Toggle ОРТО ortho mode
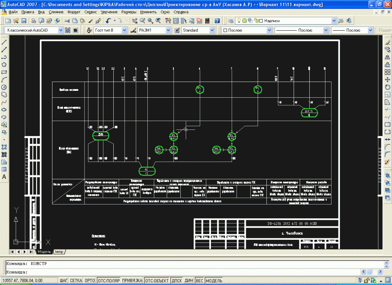This screenshot has width=392, height=285. tap(90, 281)
